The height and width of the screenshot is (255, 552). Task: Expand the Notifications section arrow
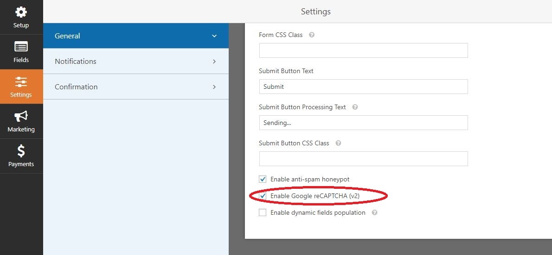[x=214, y=62]
